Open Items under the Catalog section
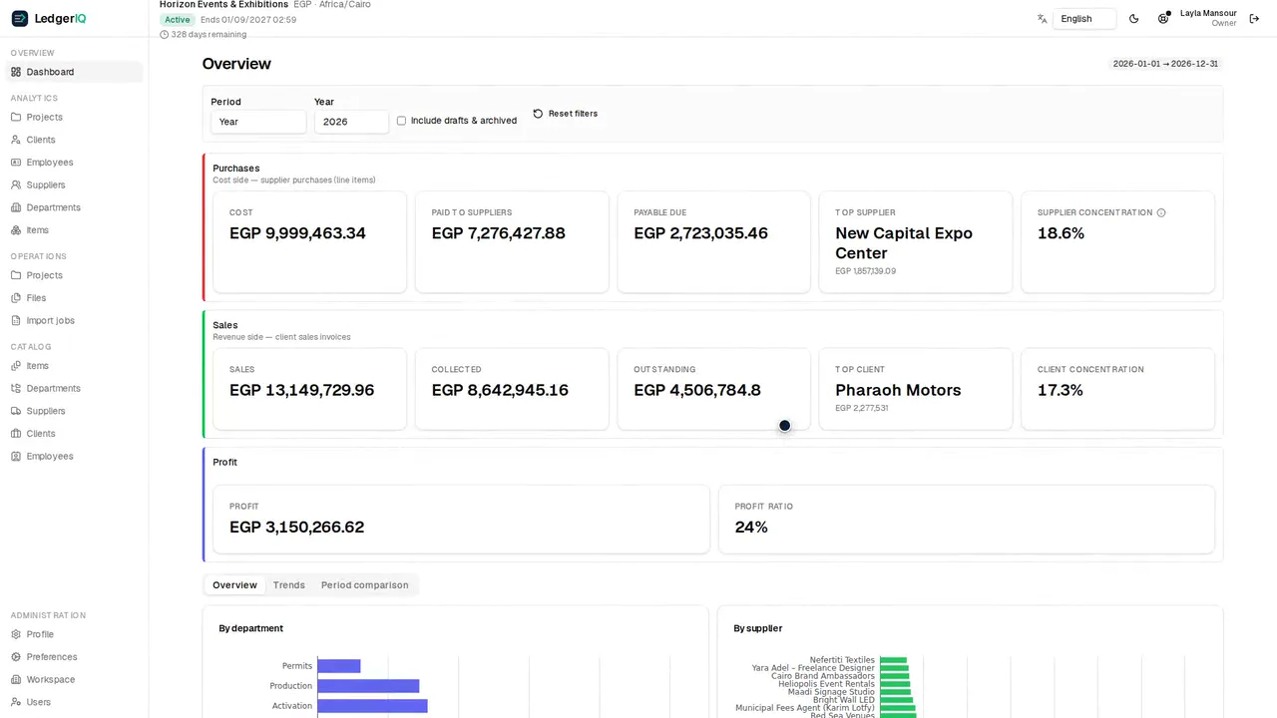1277x718 pixels. tap(74, 366)
